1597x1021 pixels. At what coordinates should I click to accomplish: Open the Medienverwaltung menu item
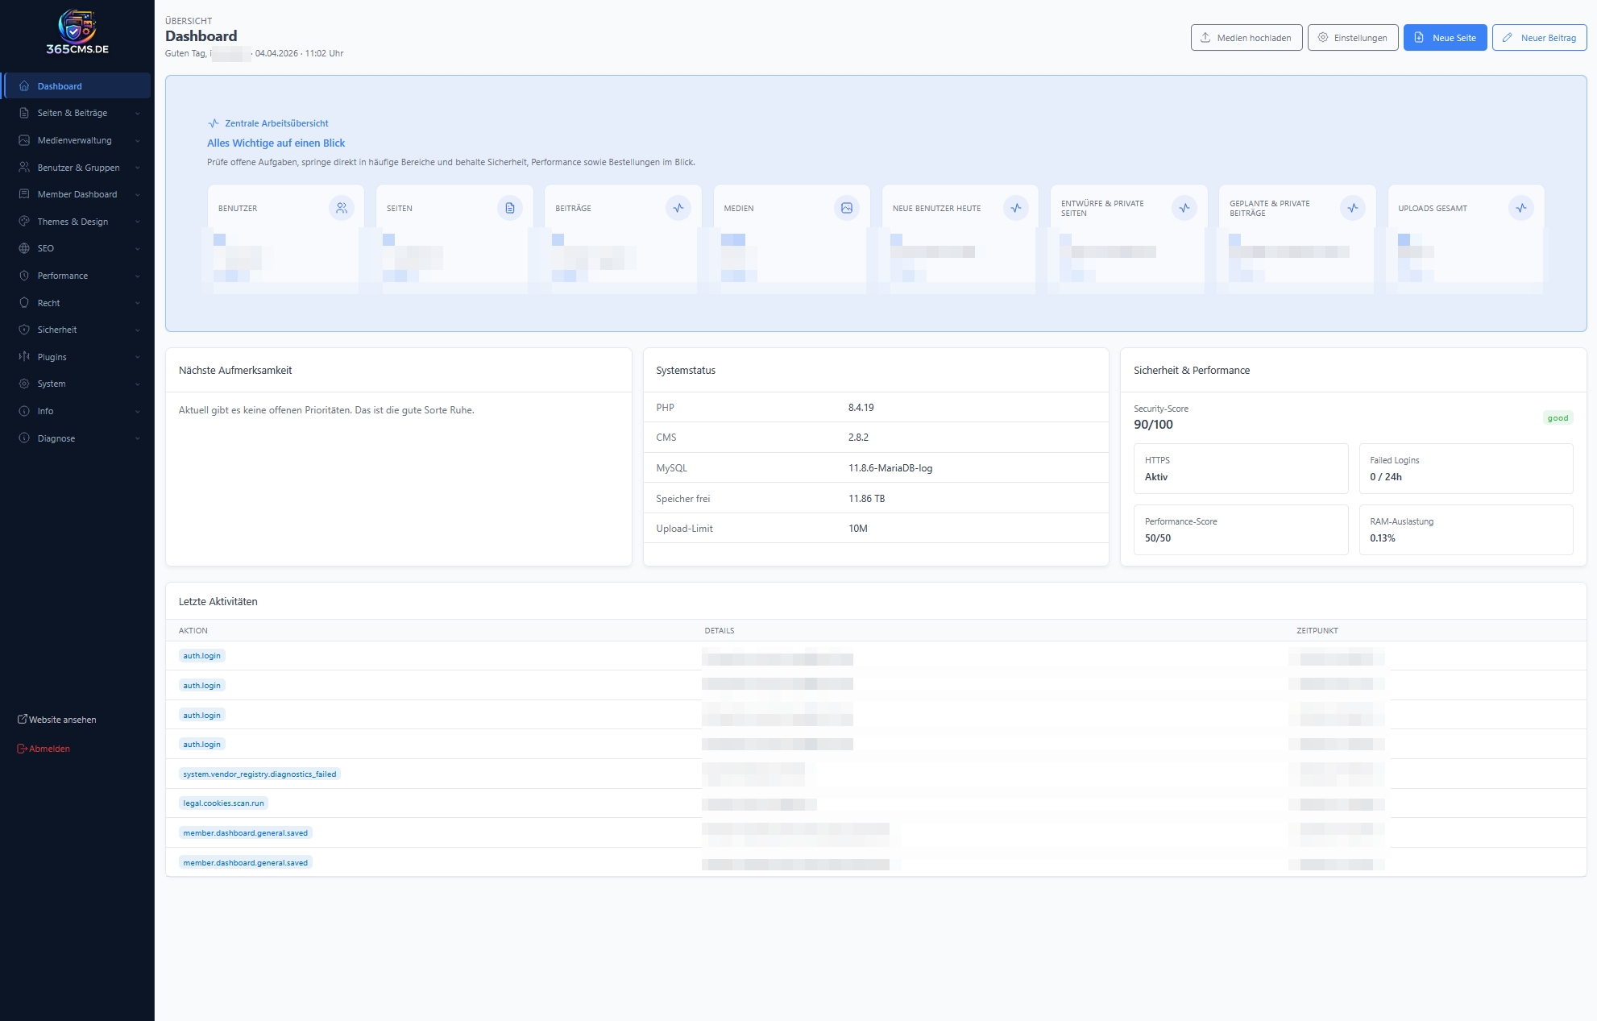[74, 140]
